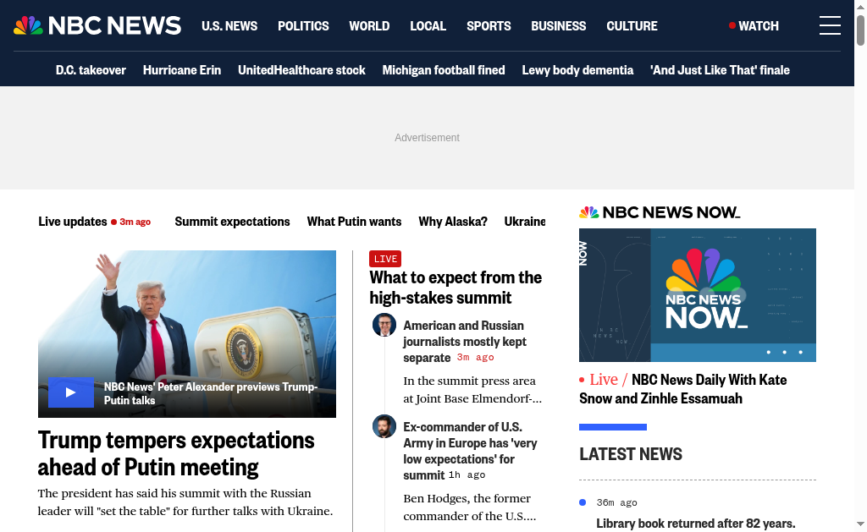Open the hamburger menu icon
Screen dimensions: 867x532
click(x=830, y=25)
